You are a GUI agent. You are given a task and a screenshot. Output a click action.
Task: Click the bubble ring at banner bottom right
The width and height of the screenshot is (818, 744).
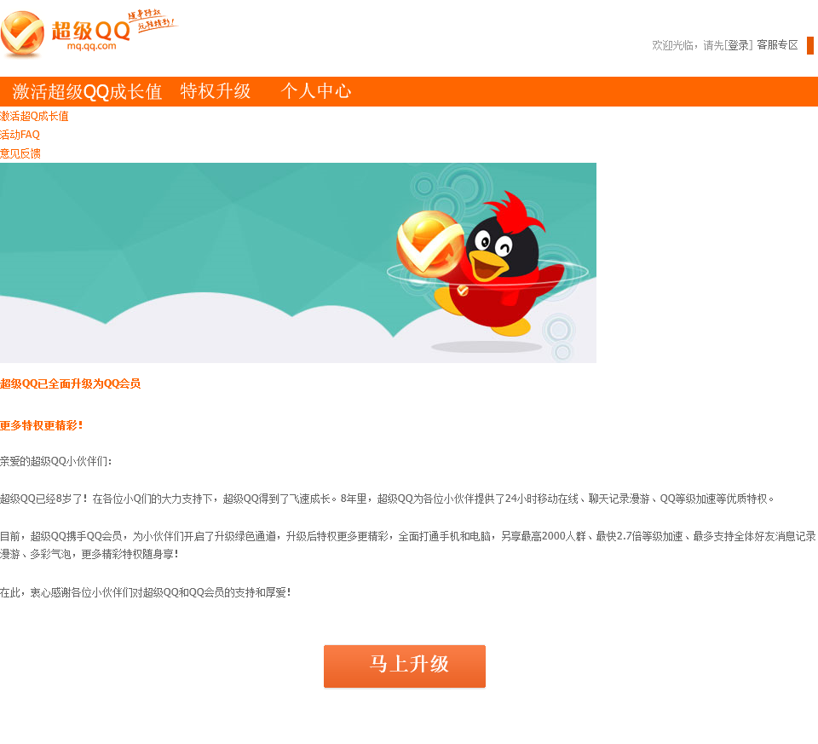[559, 331]
